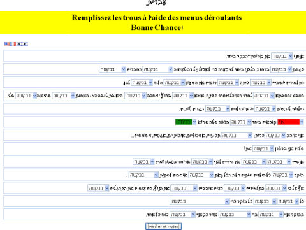Open the middle dropdown in the last sentence
The width and height of the screenshot is (306, 230).
tap(235, 215)
